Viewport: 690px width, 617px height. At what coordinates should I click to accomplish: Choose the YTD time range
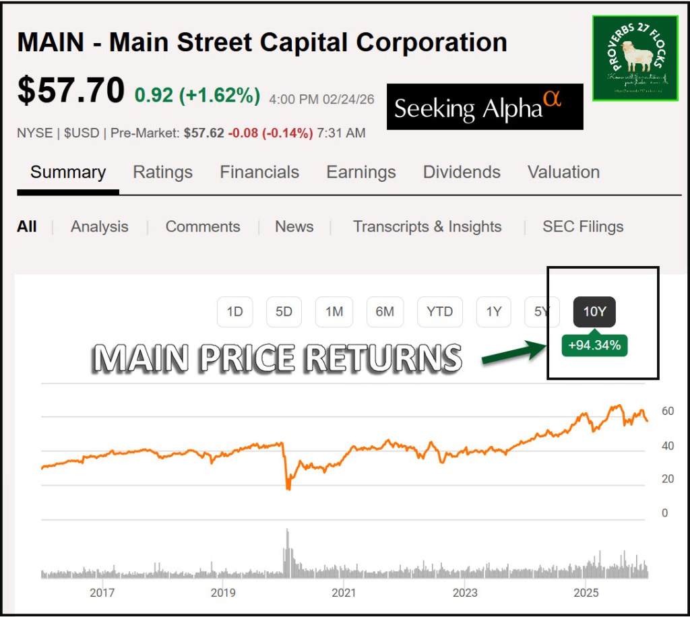pos(439,311)
